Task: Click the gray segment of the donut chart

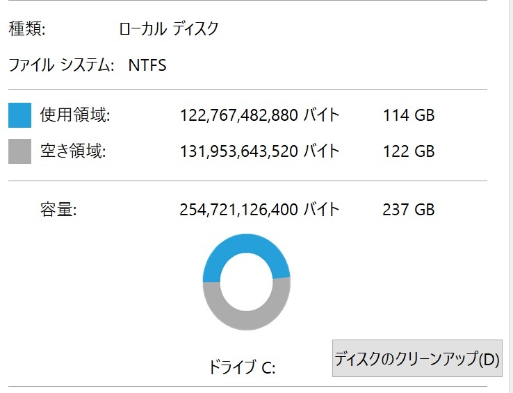Action: 246,320
